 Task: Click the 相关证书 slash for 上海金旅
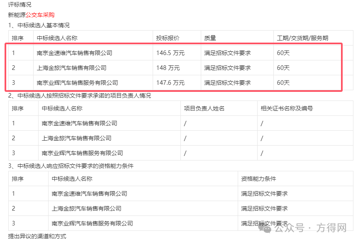pos(262,138)
